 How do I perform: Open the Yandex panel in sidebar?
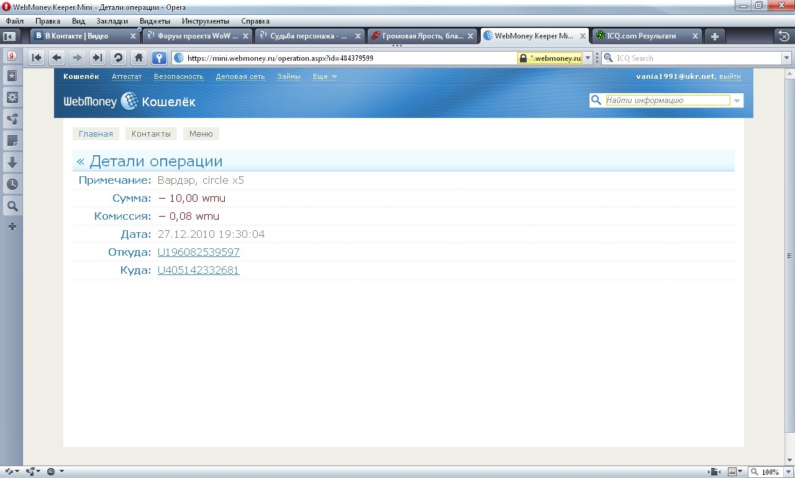click(12, 56)
